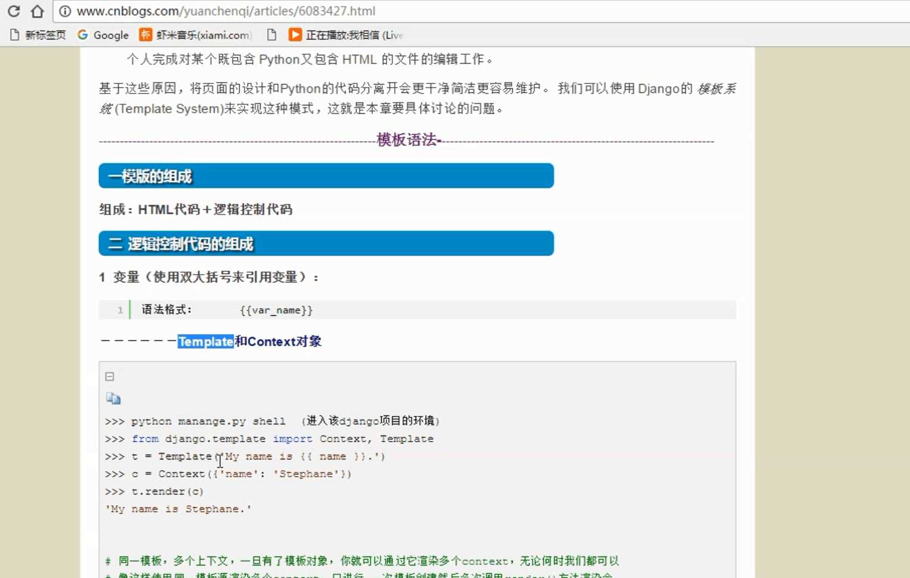910x578 pixels.
Task: Click the green comment starting 同一模板
Action: 362,561
